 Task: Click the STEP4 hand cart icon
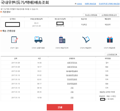pyautogui.click(x=86, y=39)
